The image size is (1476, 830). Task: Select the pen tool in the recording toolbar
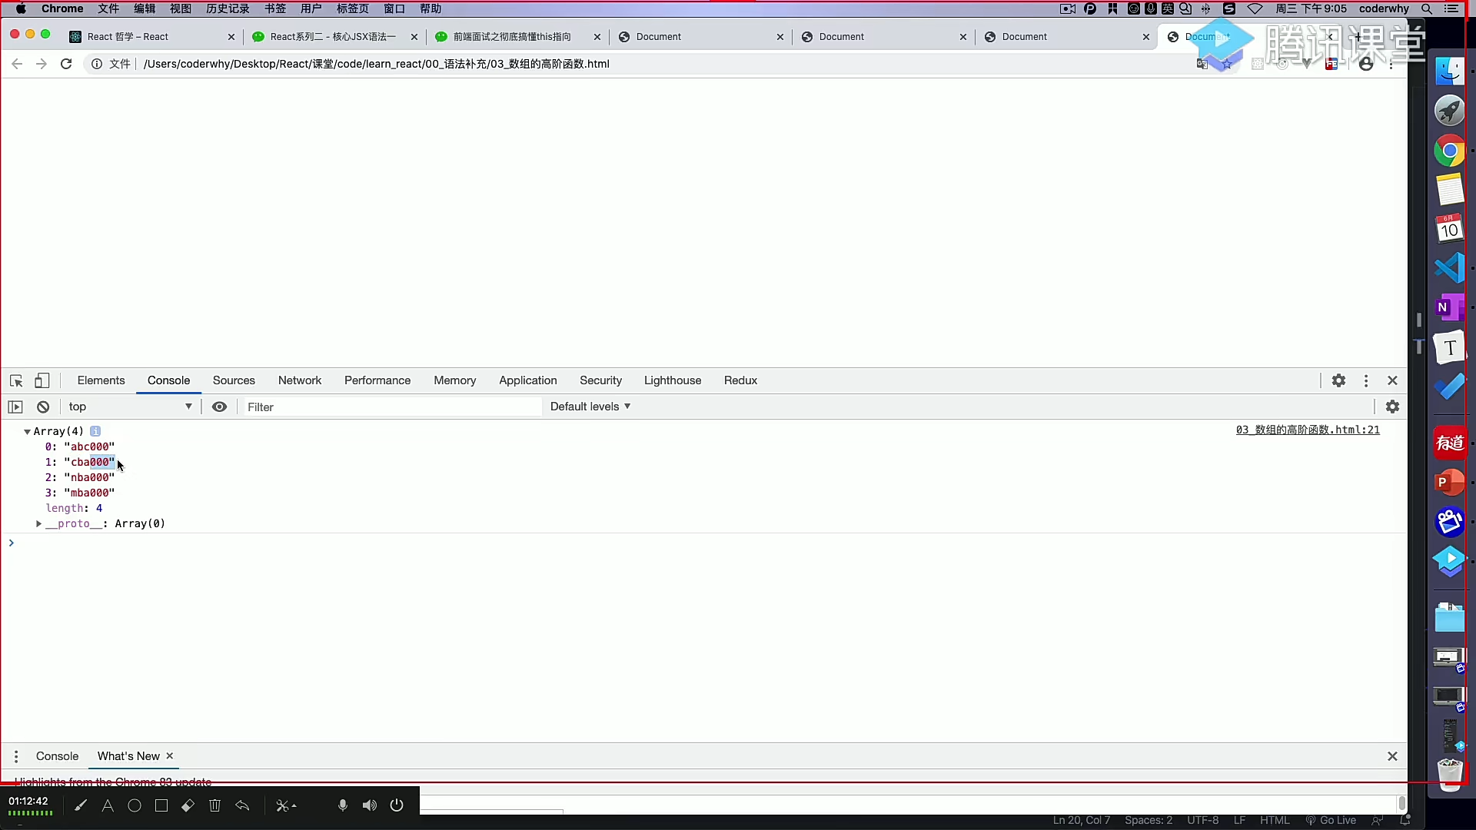coord(81,805)
